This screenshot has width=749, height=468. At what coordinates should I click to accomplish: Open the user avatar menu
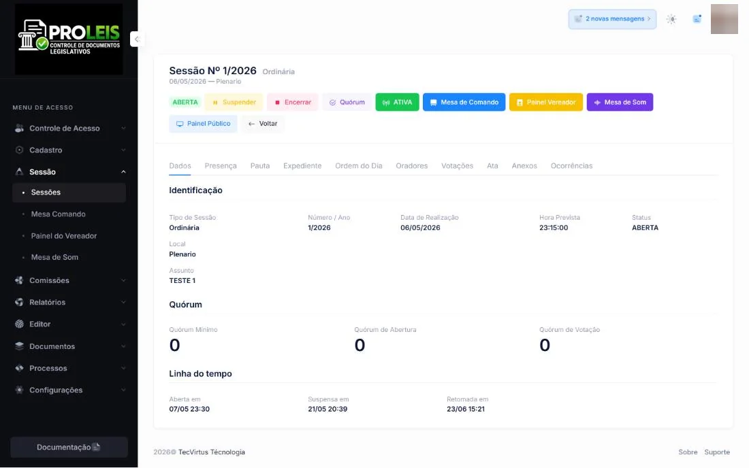point(724,19)
